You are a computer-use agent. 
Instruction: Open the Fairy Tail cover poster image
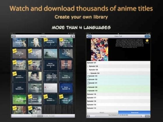tap(100, 49)
